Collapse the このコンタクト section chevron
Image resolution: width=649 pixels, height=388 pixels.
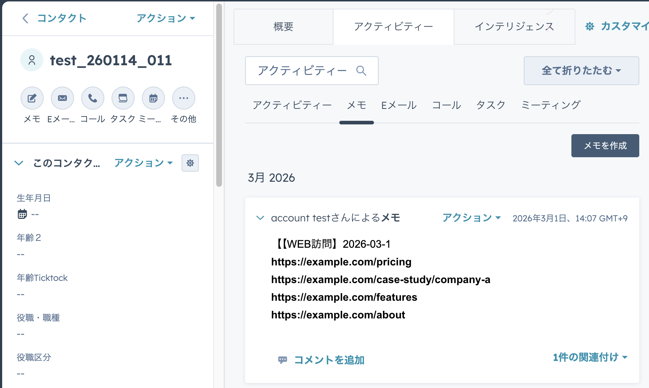pos(19,163)
